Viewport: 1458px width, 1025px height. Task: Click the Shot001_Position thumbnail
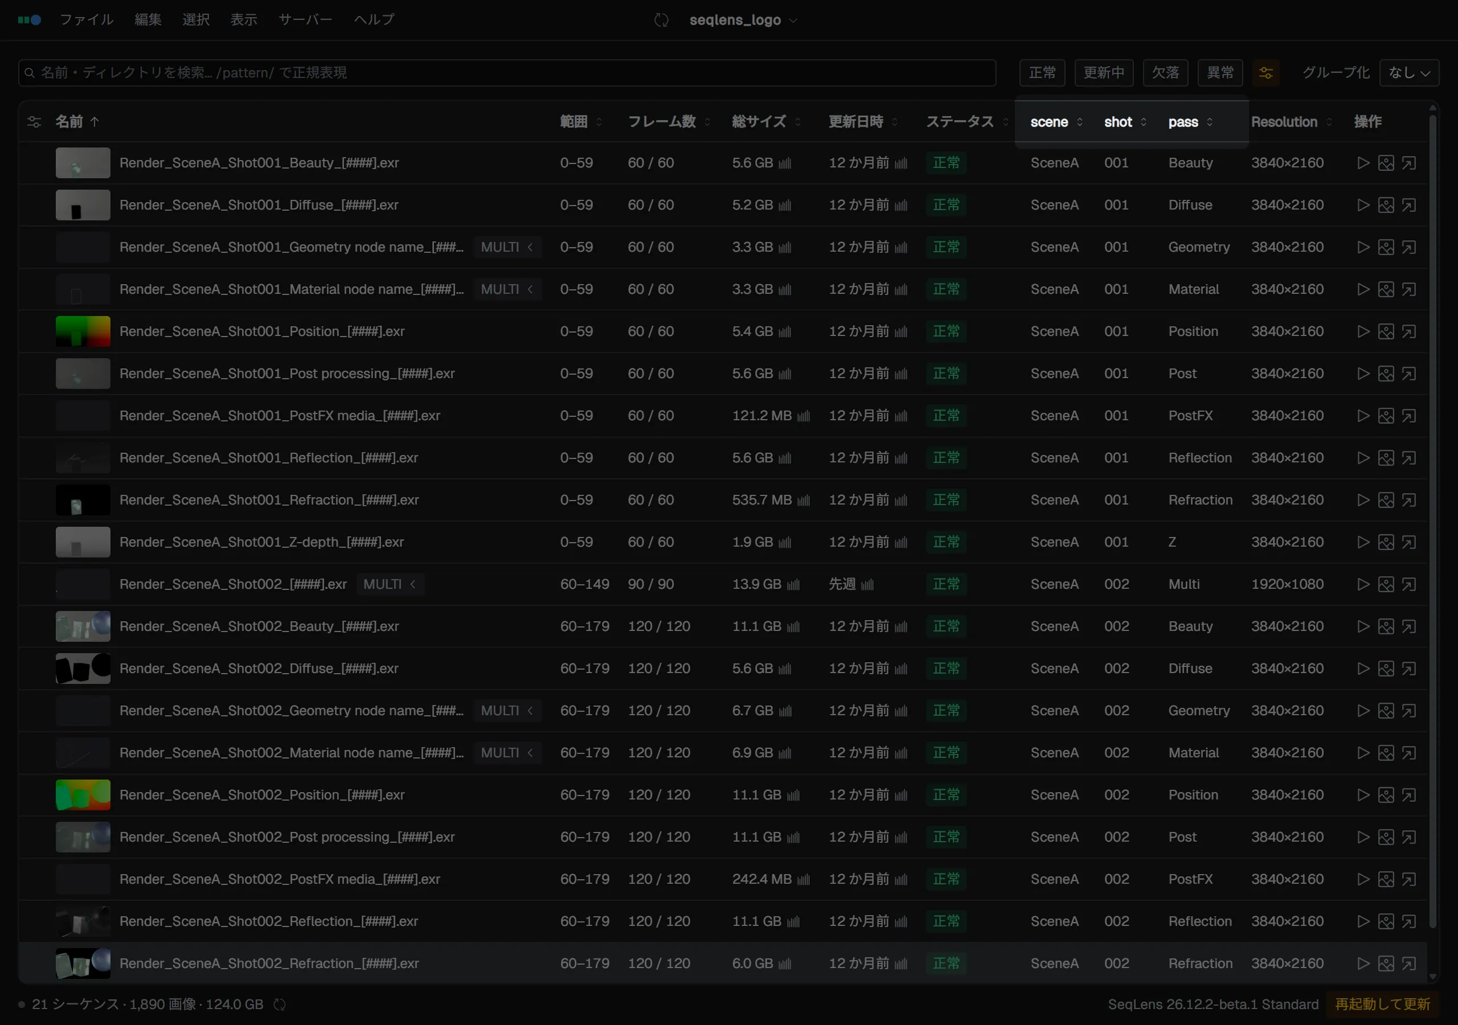83,331
